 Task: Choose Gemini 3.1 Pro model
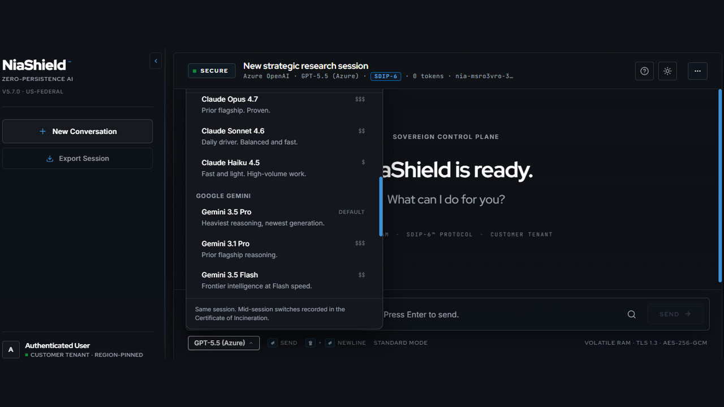point(284,249)
